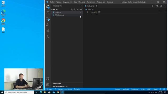Expand the ВРЕМЕННАЯ ШКАЛА timeline section
The width and height of the screenshot is (168, 94).
pyautogui.click(x=60, y=86)
